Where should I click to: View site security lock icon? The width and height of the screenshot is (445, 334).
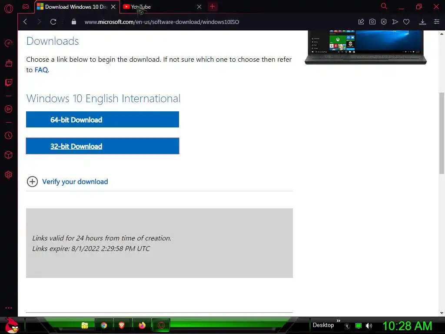click(74, 22)
